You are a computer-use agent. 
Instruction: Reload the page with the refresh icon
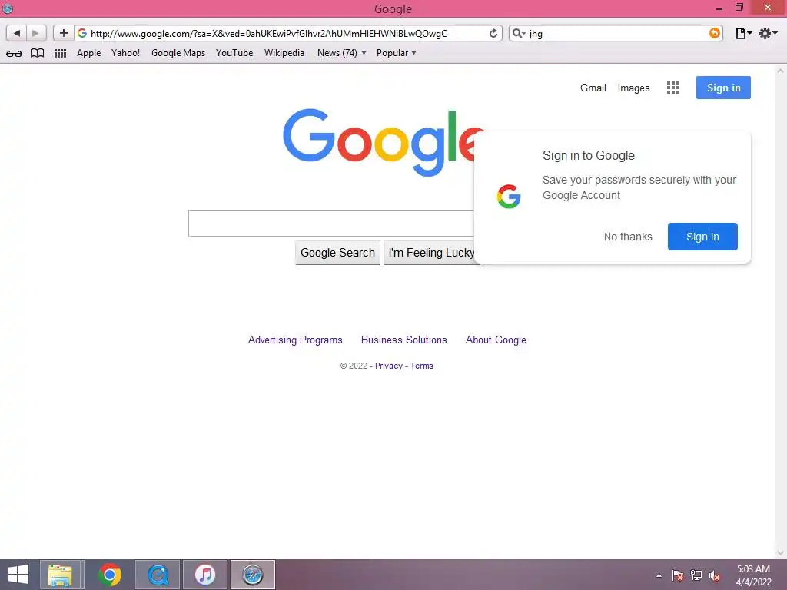click(x=493, y=33)
